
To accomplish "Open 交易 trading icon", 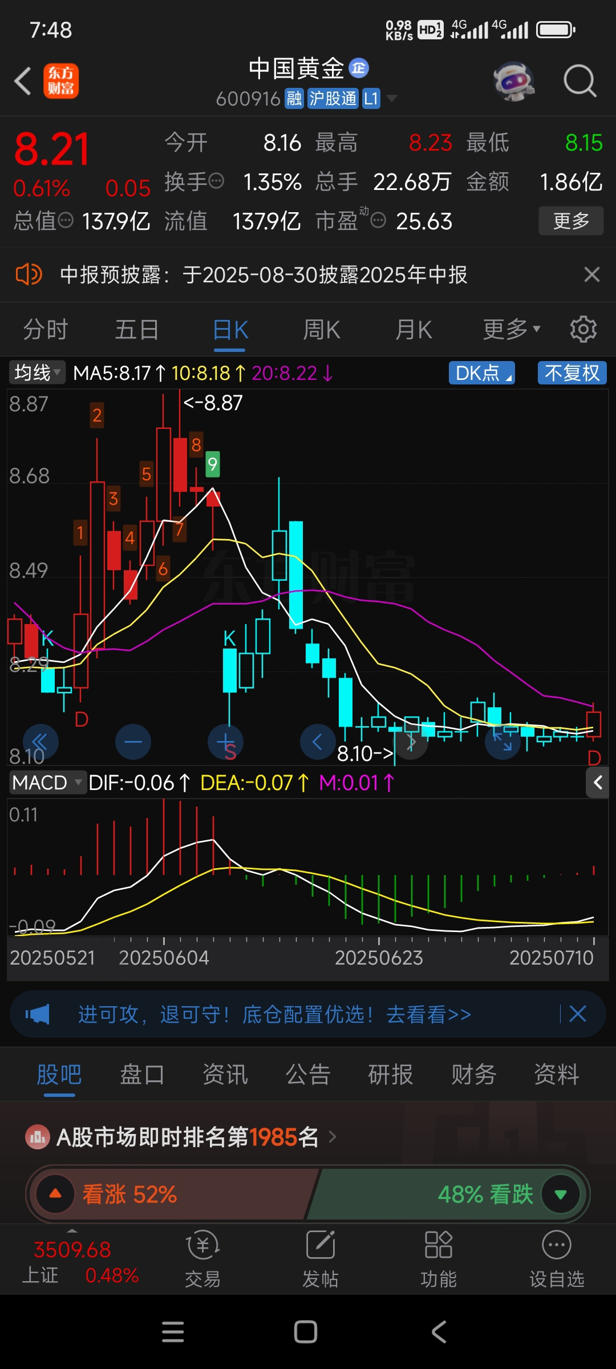I will tap(202, 1259).
